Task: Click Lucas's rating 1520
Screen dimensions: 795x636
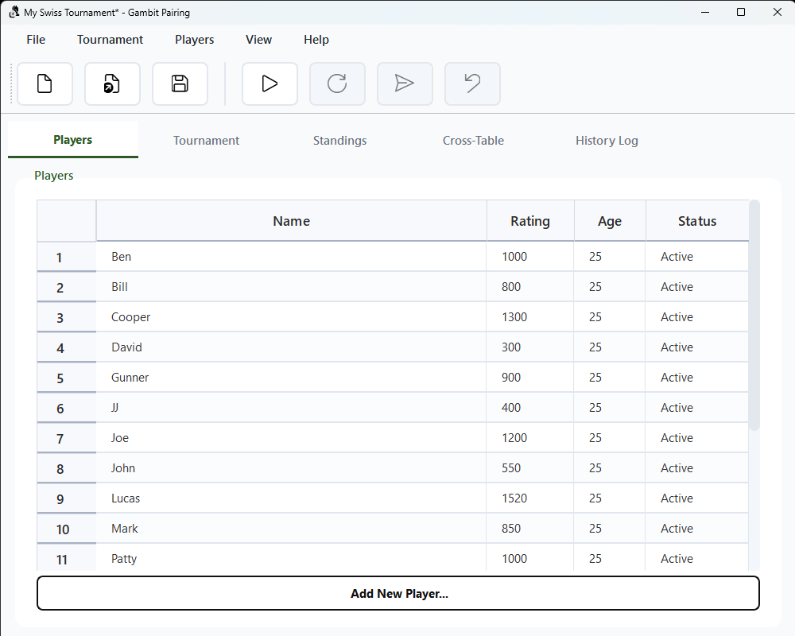Action: point(514,498)
